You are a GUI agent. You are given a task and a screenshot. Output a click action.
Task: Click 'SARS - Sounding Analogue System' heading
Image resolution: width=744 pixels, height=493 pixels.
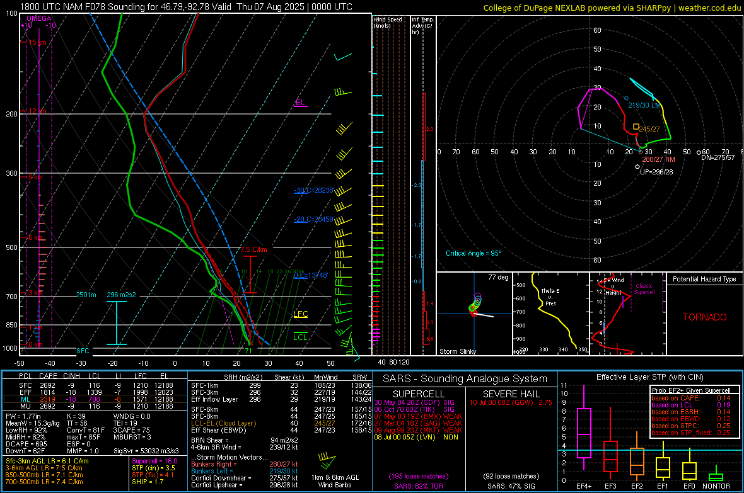(x=465, y=379)
